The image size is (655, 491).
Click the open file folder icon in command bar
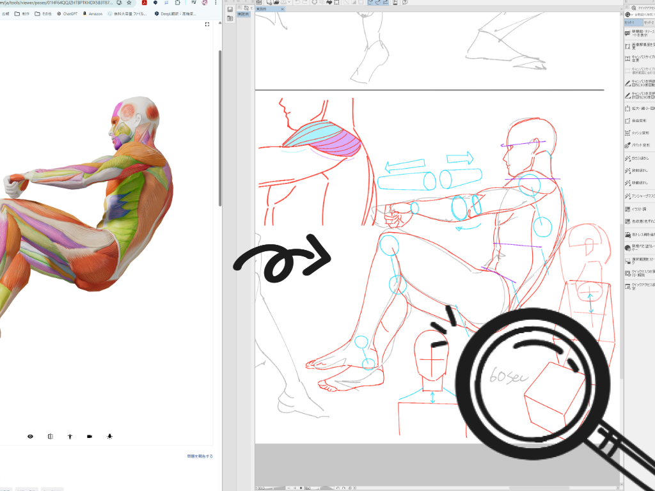[276, 2]
